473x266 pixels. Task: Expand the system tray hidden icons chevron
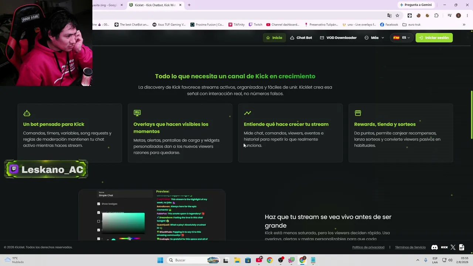[x=418, y=260]
